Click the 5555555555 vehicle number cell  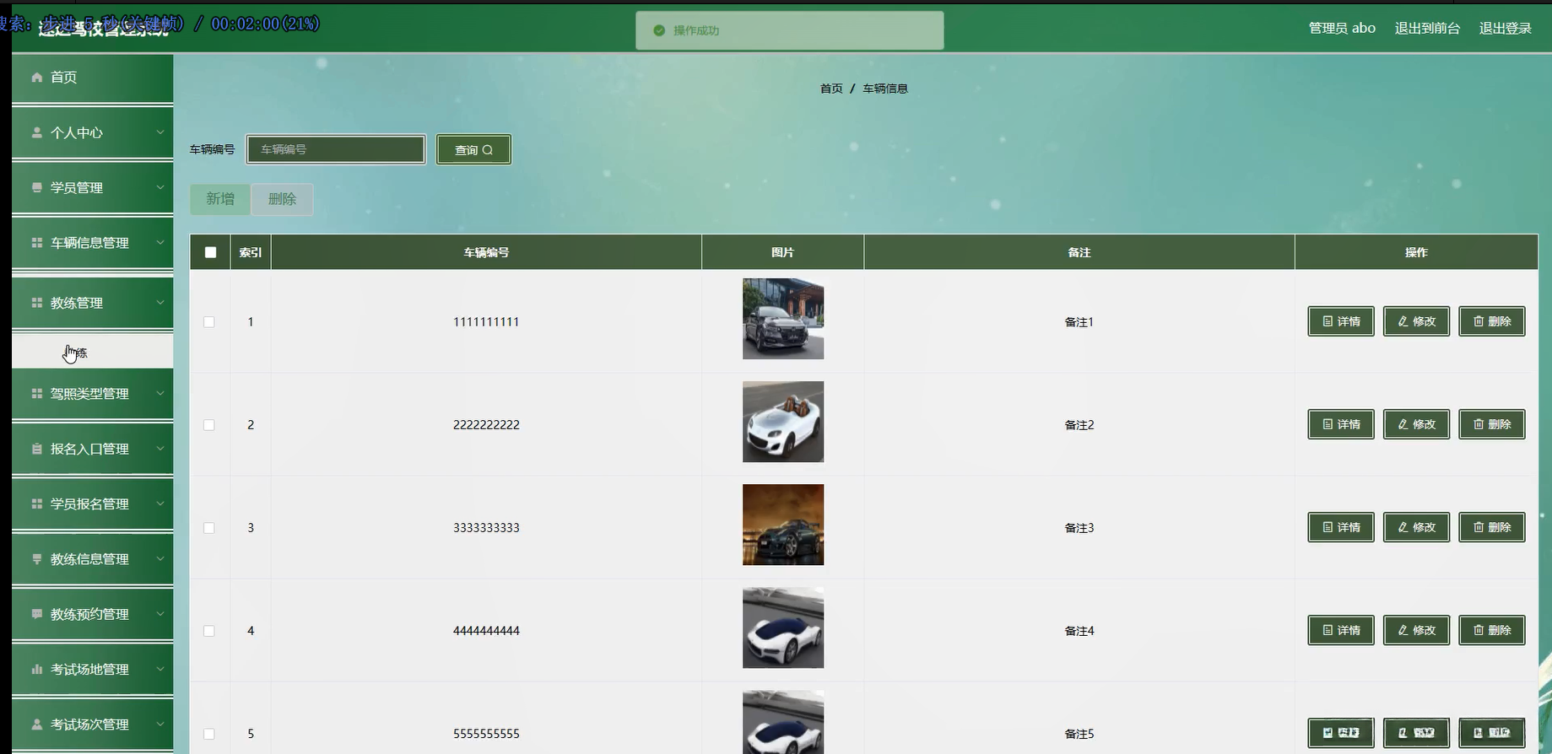(486, 734)
